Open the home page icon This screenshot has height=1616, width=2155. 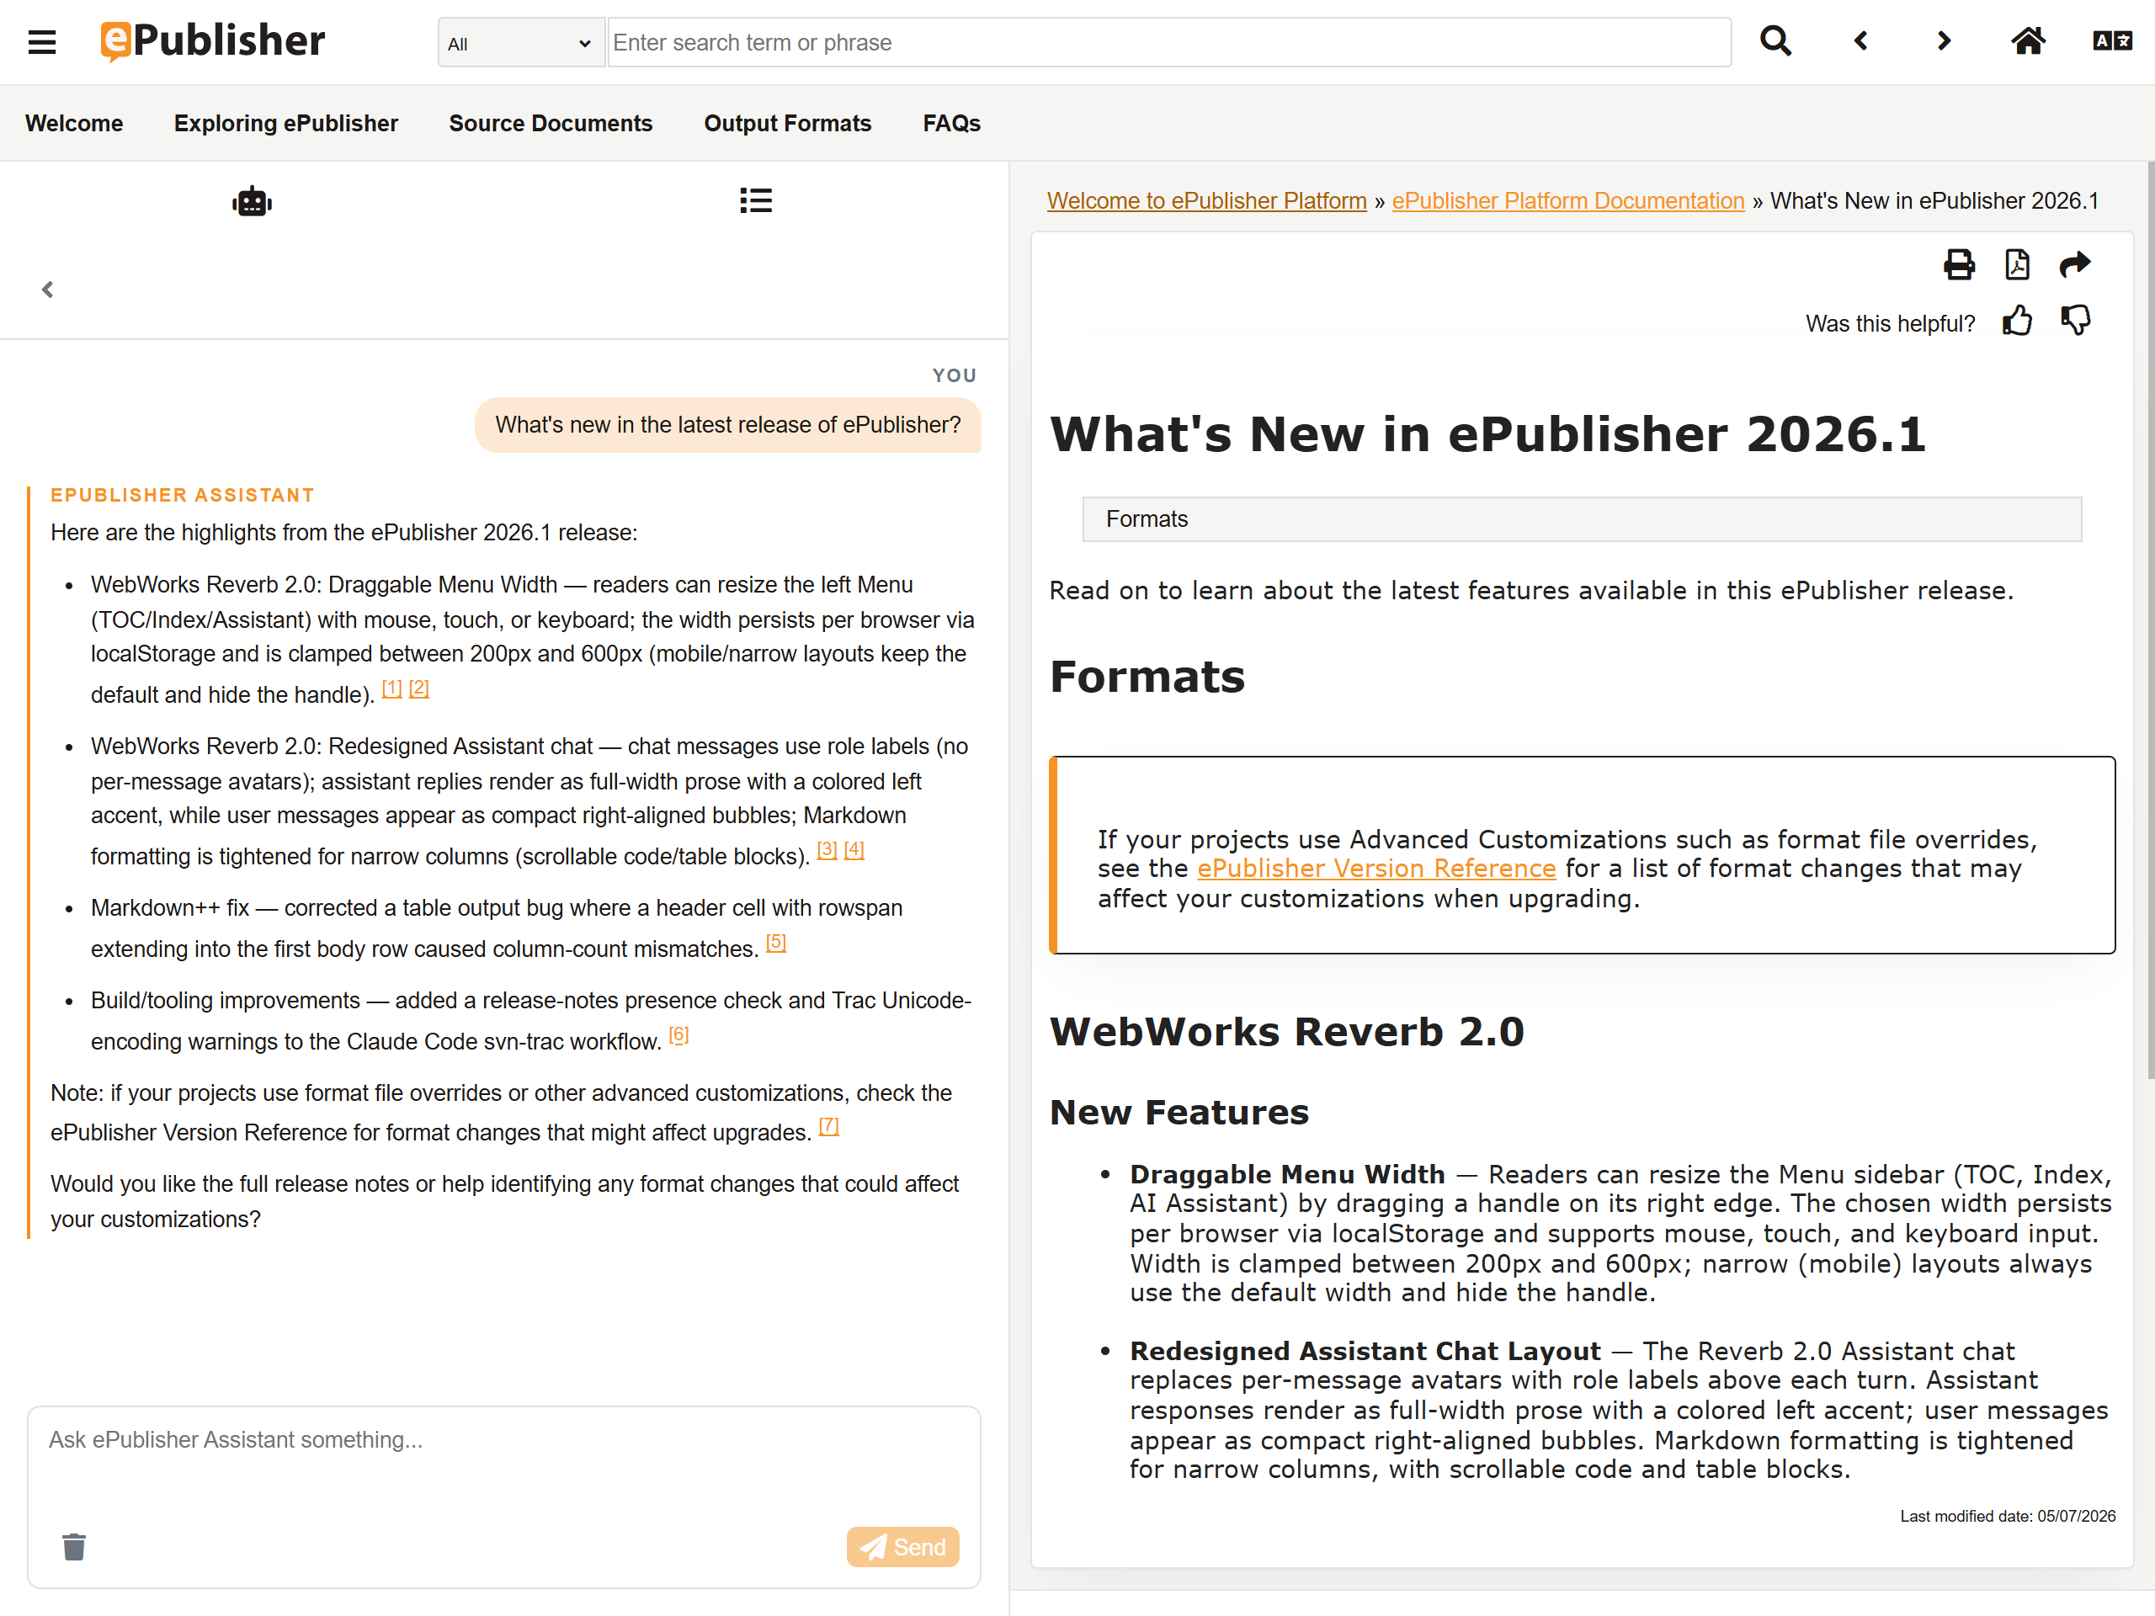[x=2027, y=41]
